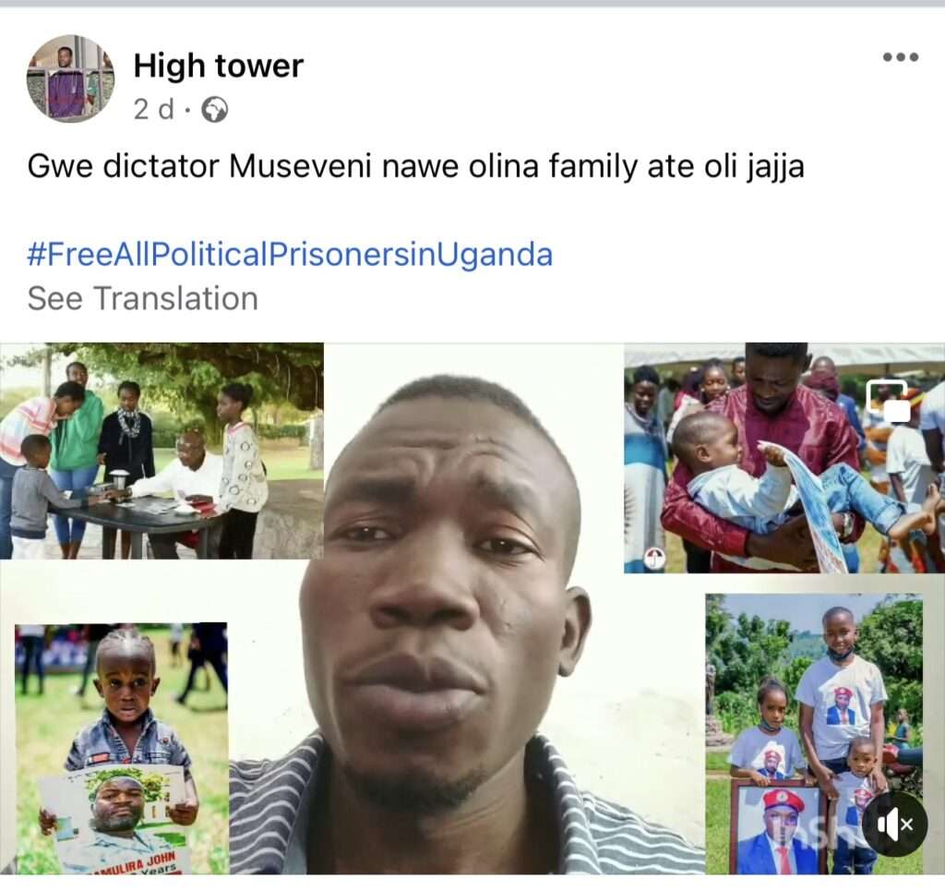
Task: Unmute the video with the speaker icon
Action: 894,824
